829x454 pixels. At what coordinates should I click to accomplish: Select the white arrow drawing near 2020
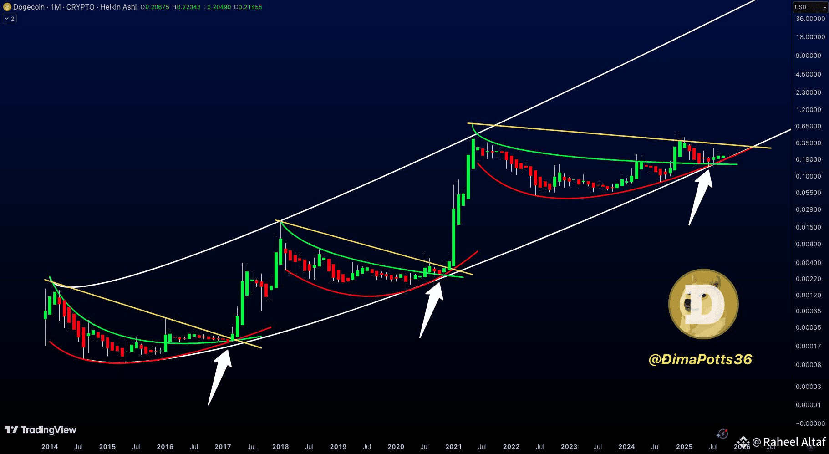pos(431,310)
